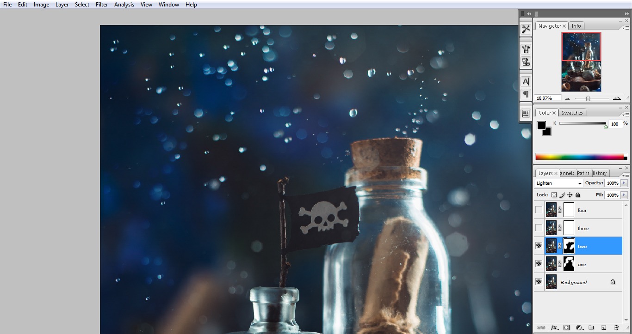The image size is (632, 334).
Task: Hide layer two eye icon
Action: coord(539,246)
